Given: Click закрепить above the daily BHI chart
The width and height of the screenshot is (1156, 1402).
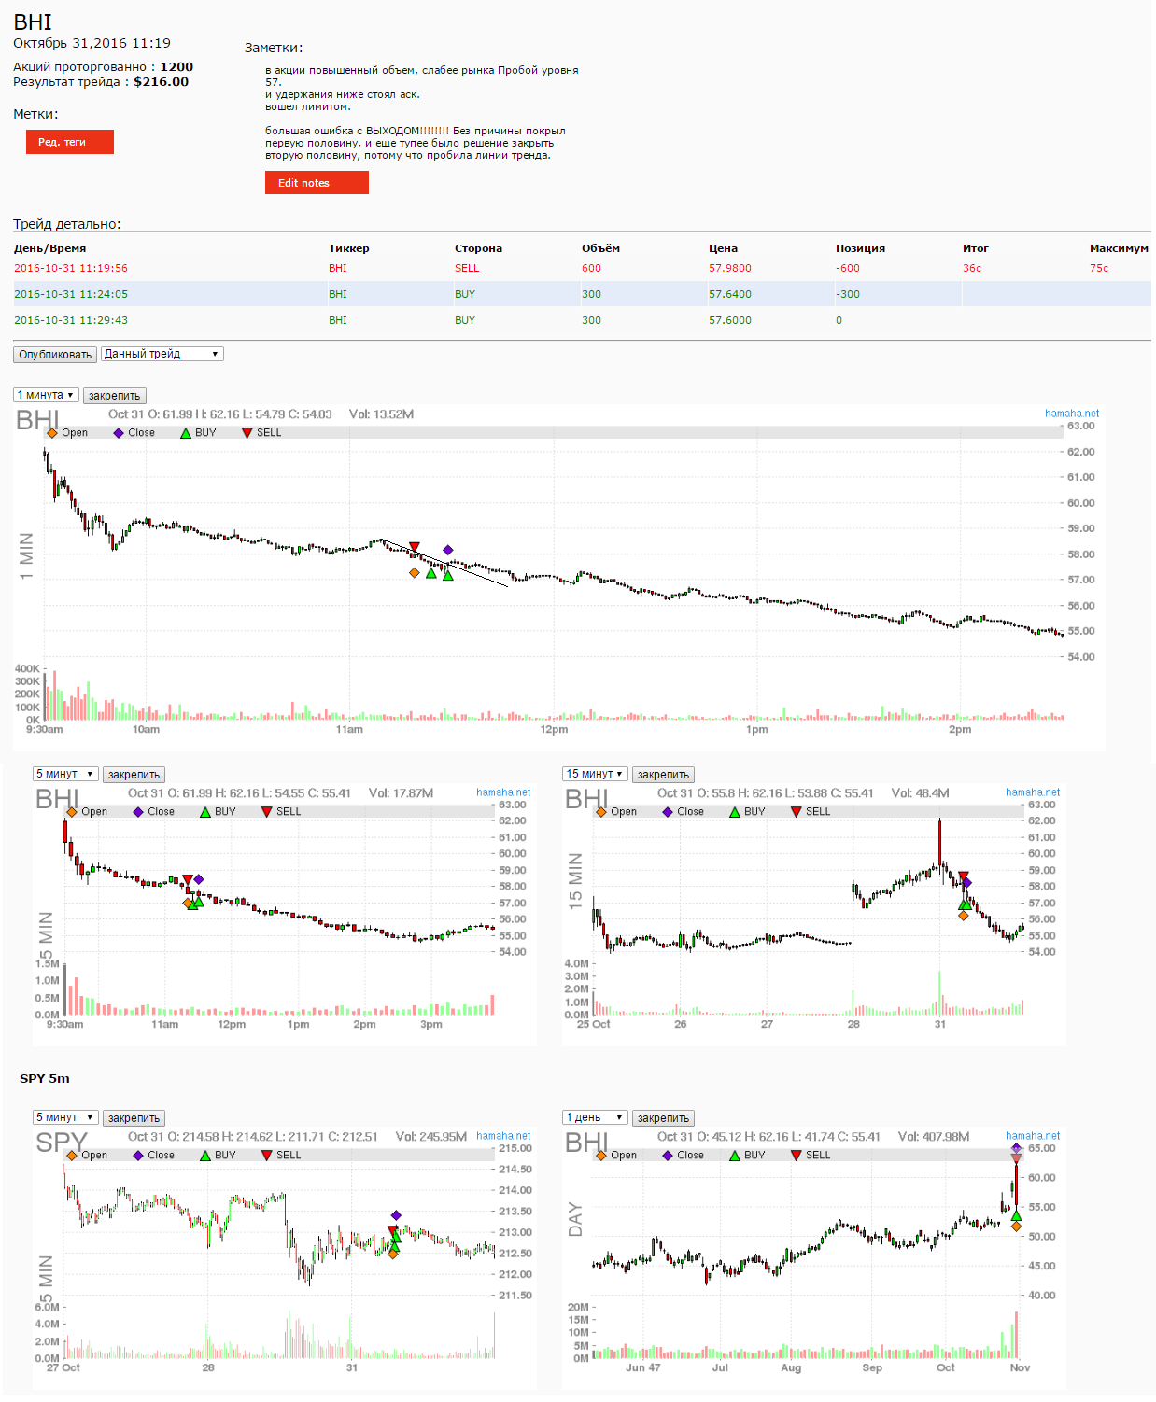Looking at the screenshot, I should 664,1118.
